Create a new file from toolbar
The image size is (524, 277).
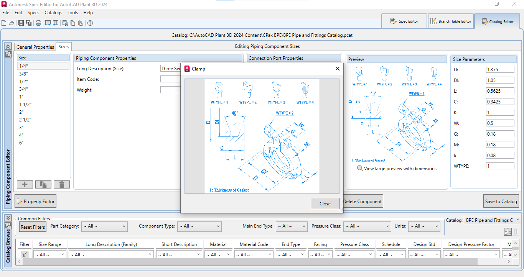point(4,23)
